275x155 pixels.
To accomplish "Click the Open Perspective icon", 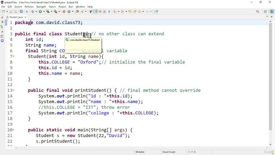I will [266, 12].
